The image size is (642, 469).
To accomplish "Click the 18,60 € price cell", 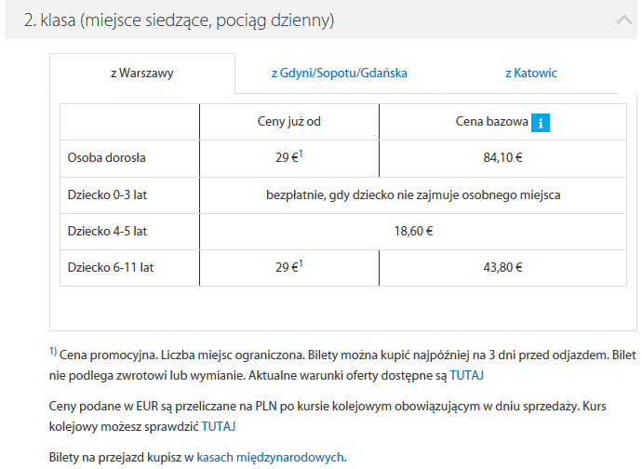I will (x=413, y=232).
